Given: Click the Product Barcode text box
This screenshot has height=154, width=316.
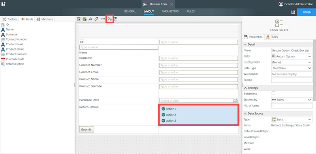Looking at the screenshot, I should click(x=199, y=86).
